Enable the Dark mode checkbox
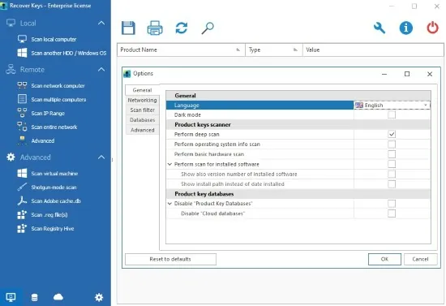The image size is (446, 306). click(392, 114)
